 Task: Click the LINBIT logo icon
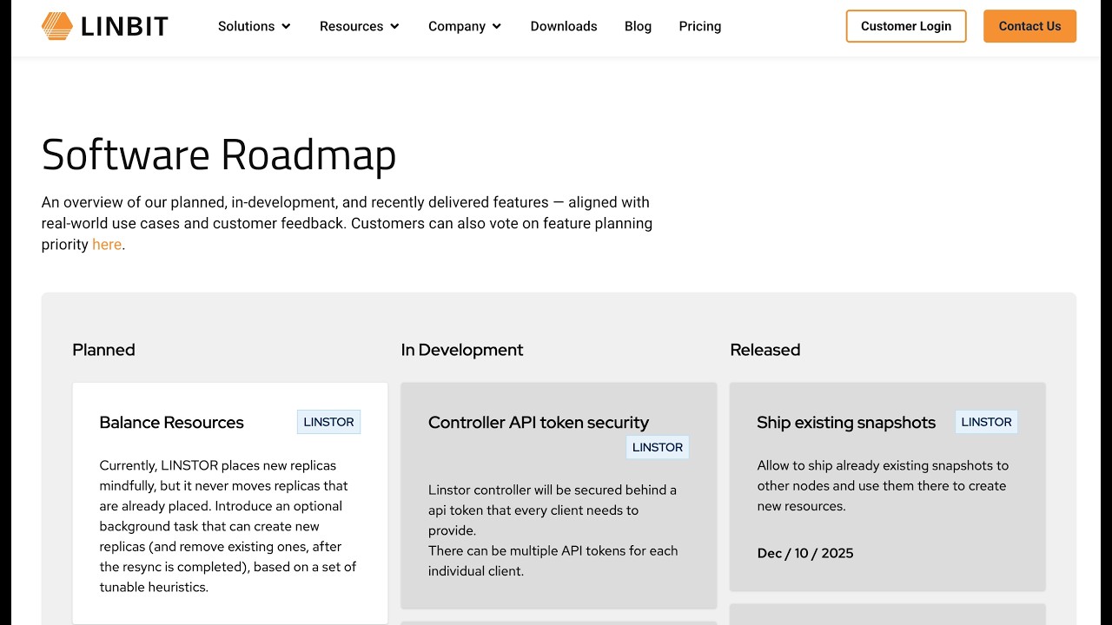tap(57, 26)
